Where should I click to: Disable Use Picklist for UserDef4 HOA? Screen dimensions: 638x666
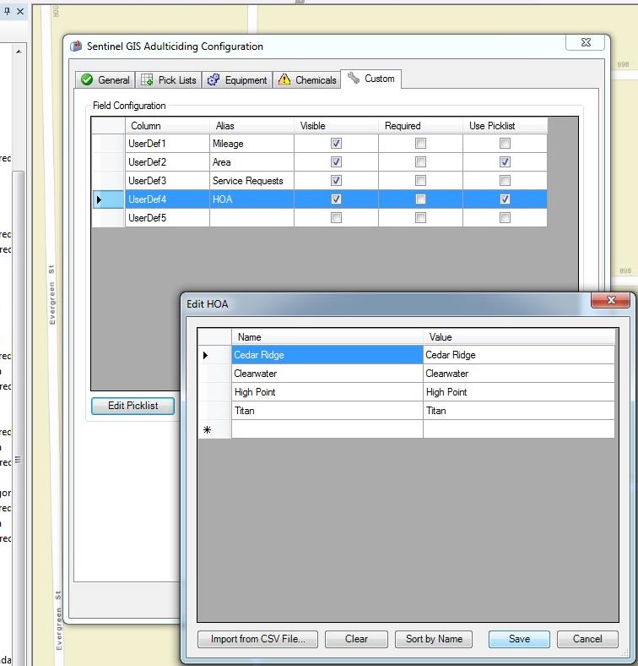505,199
